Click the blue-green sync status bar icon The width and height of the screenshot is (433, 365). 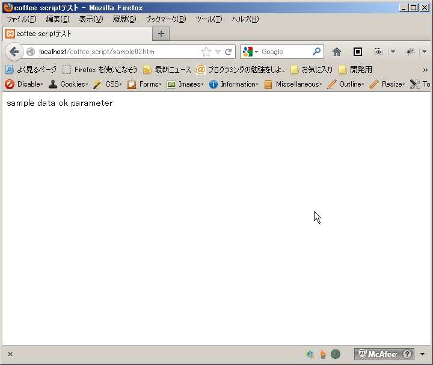pos(310,354)
